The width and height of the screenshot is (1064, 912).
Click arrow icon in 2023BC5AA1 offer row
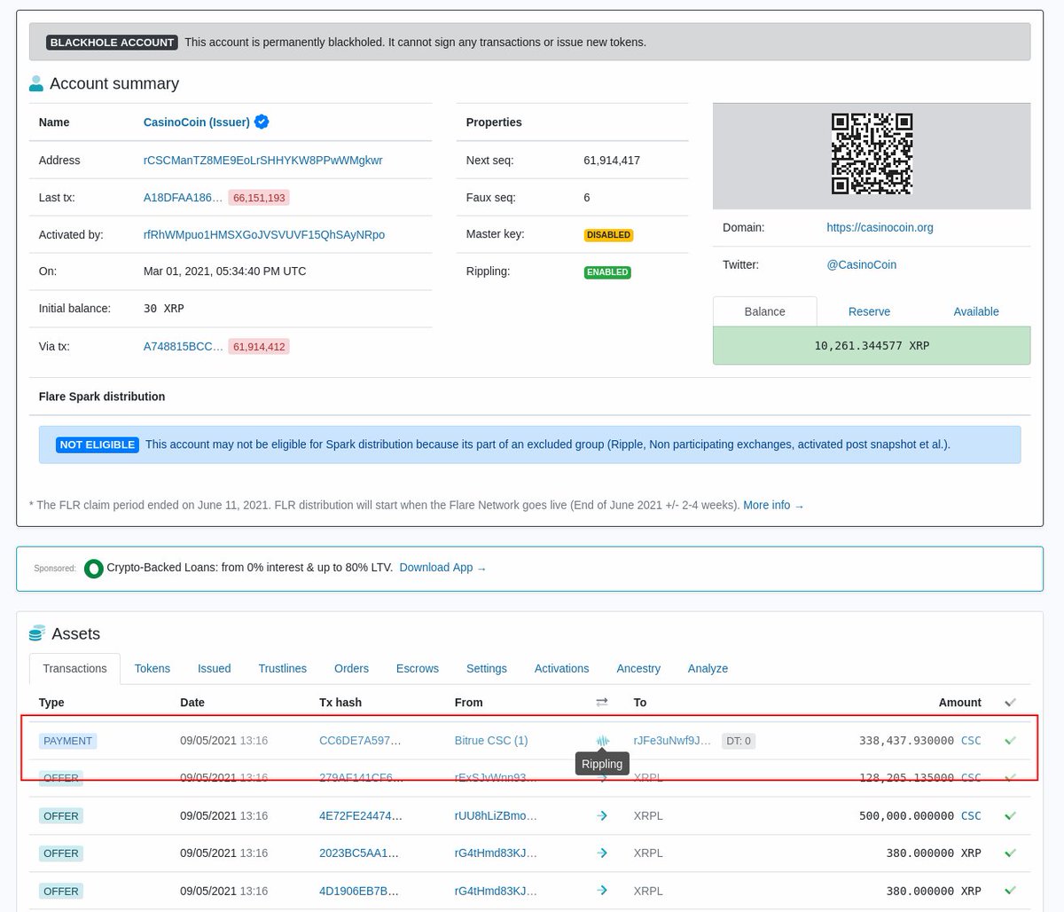(602, 853)
